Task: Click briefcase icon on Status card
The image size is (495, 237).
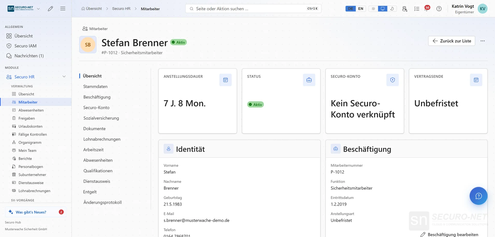Action: [x=309, y=80]
